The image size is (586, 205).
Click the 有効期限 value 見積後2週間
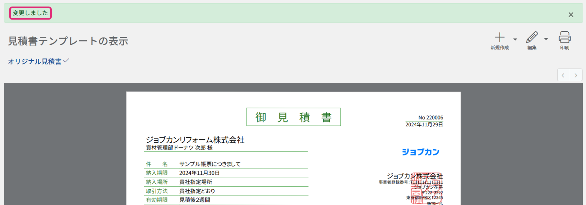[195, 200]
